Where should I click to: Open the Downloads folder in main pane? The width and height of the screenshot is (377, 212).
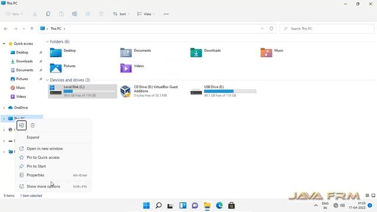pos(206,52)
